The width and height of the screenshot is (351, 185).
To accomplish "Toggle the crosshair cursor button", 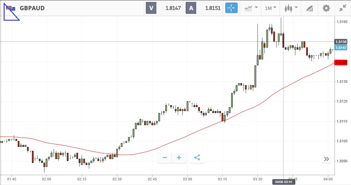I will (231, 8).
